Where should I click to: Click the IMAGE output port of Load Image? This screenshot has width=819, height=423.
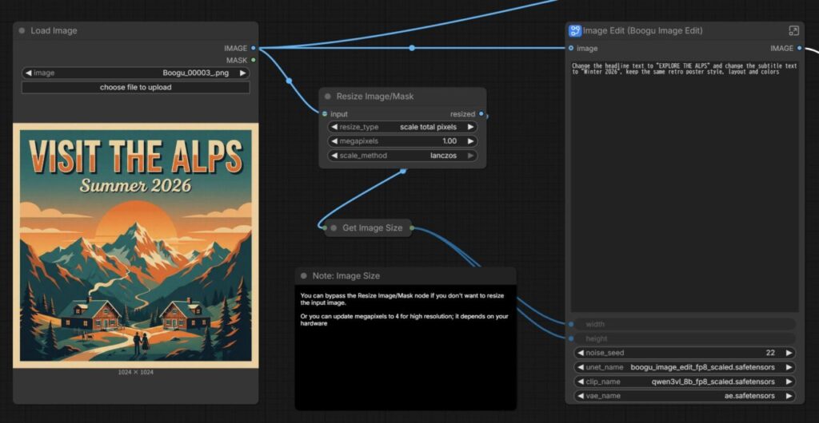coord(254,48)
